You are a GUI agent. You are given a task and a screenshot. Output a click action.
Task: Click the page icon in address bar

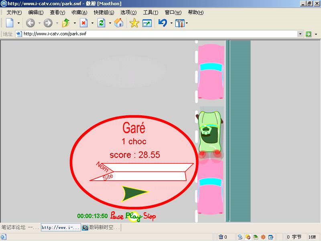click(19, 34)
